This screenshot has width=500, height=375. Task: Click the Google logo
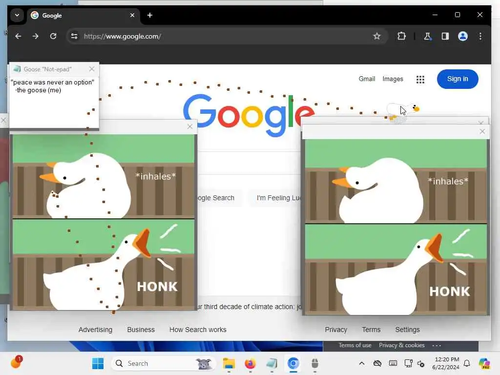[249, 115]
